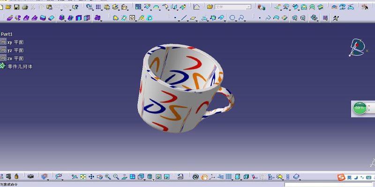375x187 pixels.
Task: Click the green 59% progress indicator
Action: [x=360, y=108]
